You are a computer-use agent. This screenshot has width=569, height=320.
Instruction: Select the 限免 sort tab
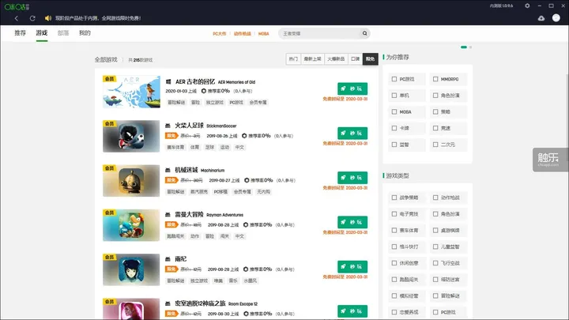coord(370,58)
